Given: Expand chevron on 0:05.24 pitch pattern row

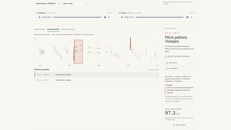Looking at the screenshot, I should [156, 75].
